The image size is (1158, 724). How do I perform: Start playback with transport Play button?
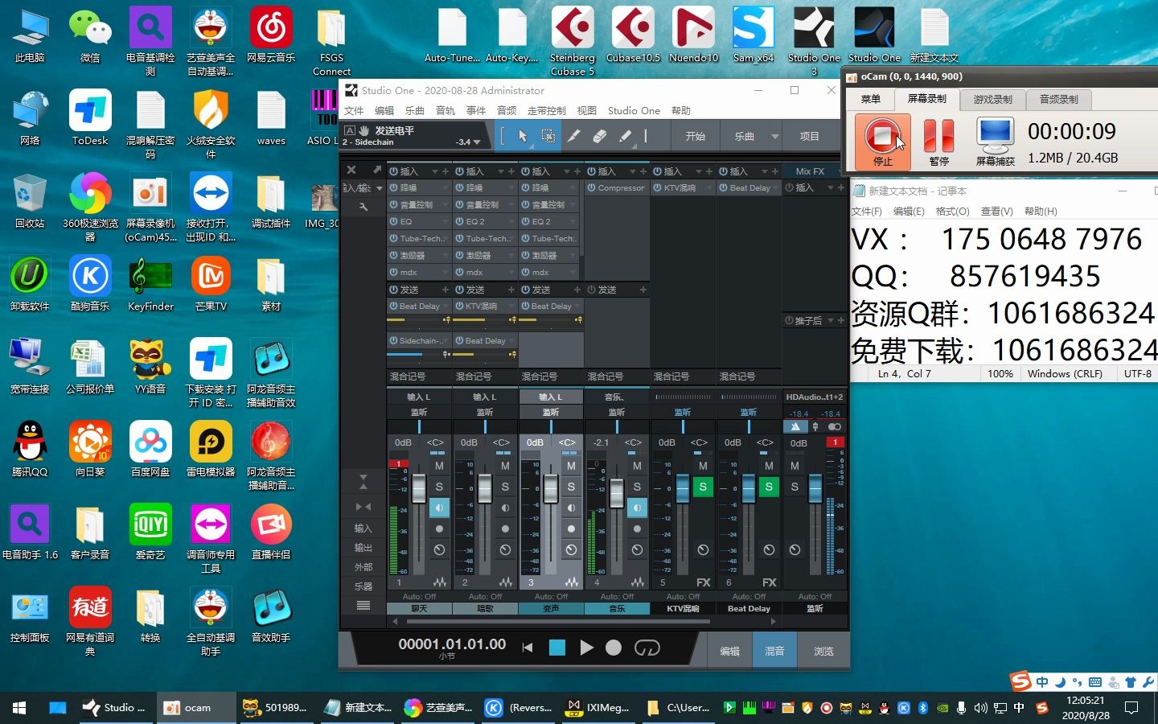(x=586, y=648)
